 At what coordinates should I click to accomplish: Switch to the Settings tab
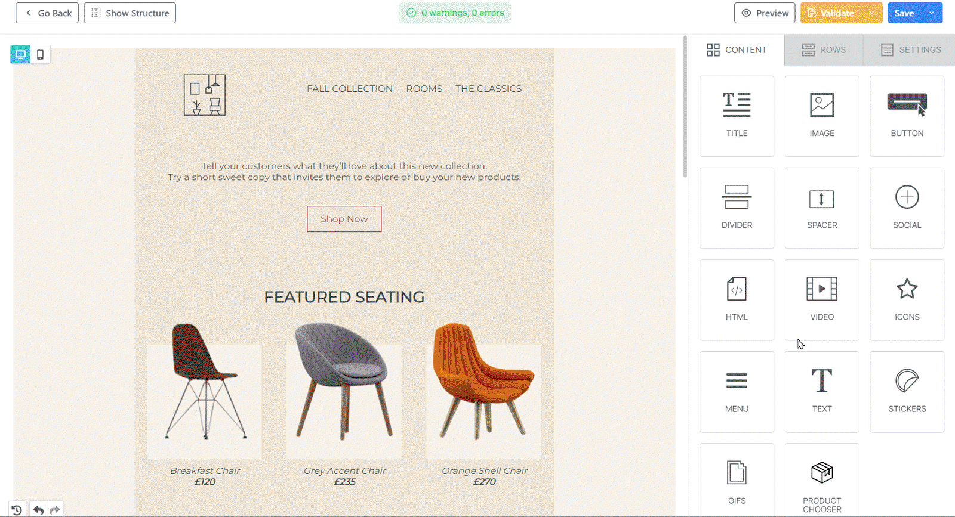click(x=911, y=50)
